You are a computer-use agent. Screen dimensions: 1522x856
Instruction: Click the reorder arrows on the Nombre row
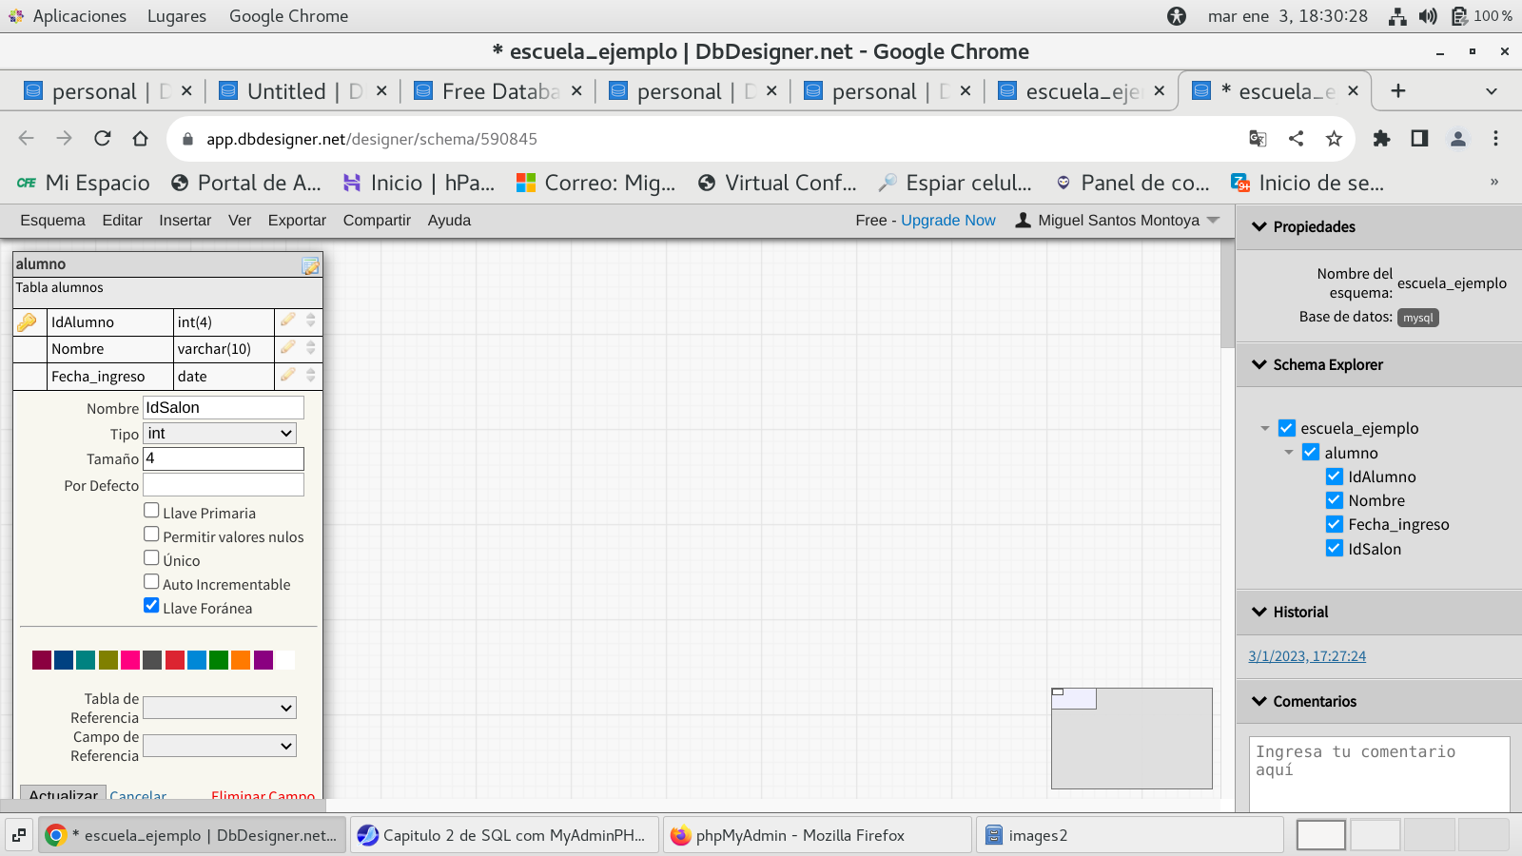pos(311,348)
